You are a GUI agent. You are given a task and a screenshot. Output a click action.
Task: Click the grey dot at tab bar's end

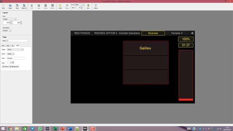click(x=192, y=33)
